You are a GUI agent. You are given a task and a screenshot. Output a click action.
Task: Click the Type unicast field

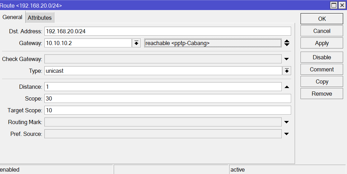163,71
